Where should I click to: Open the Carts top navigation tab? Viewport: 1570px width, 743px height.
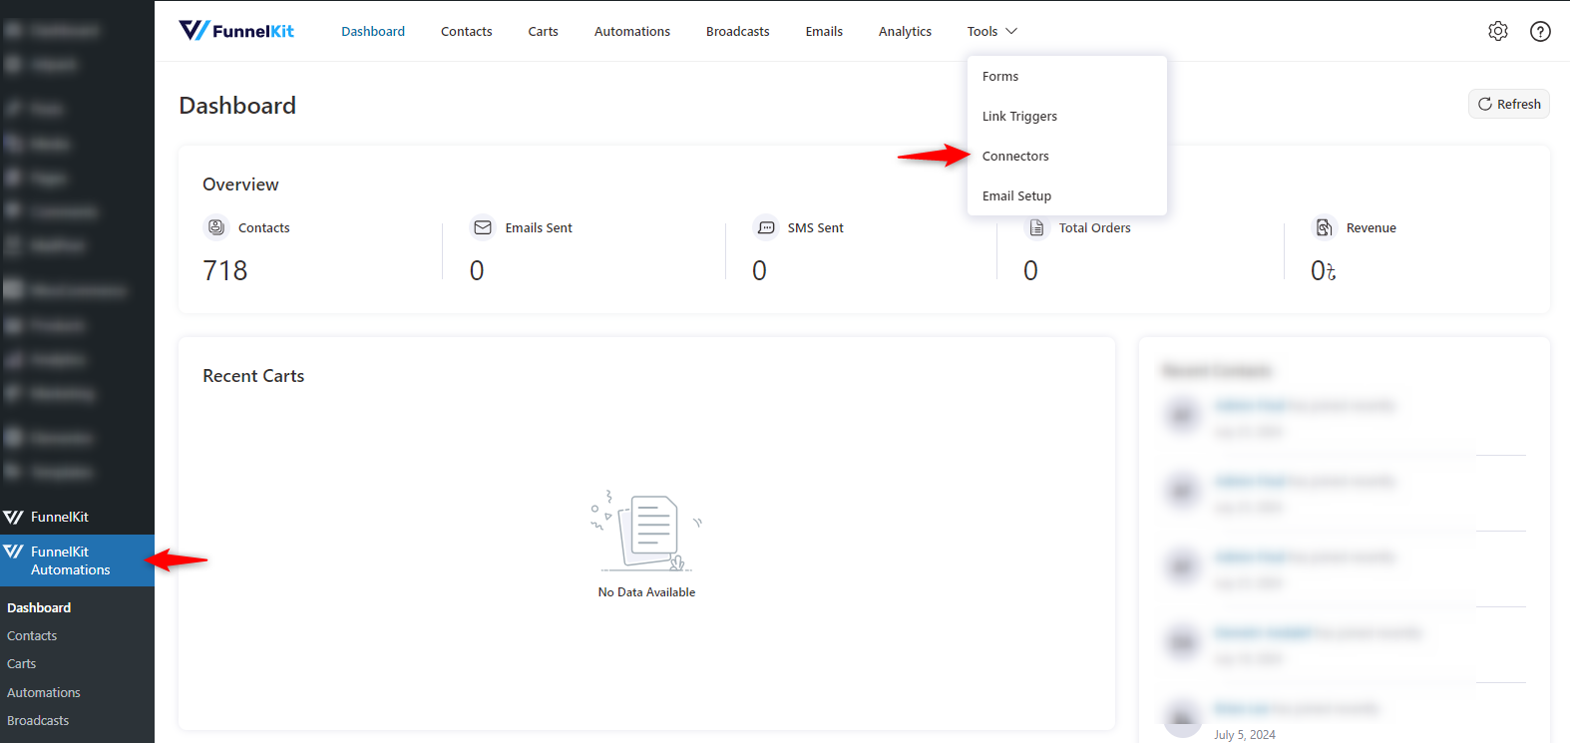tap(543, 31)
